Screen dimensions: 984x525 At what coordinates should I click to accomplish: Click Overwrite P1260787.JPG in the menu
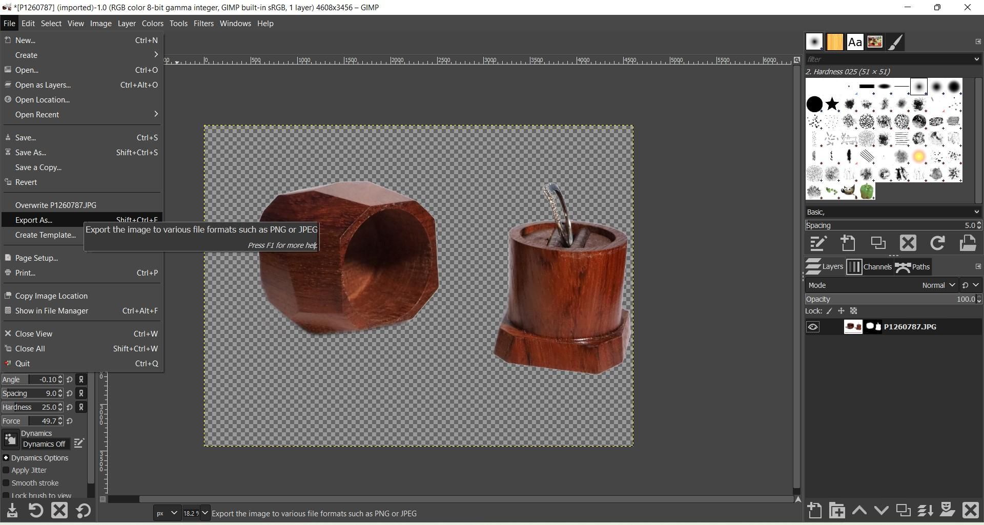pyautogui.click(x=56, y=205)
